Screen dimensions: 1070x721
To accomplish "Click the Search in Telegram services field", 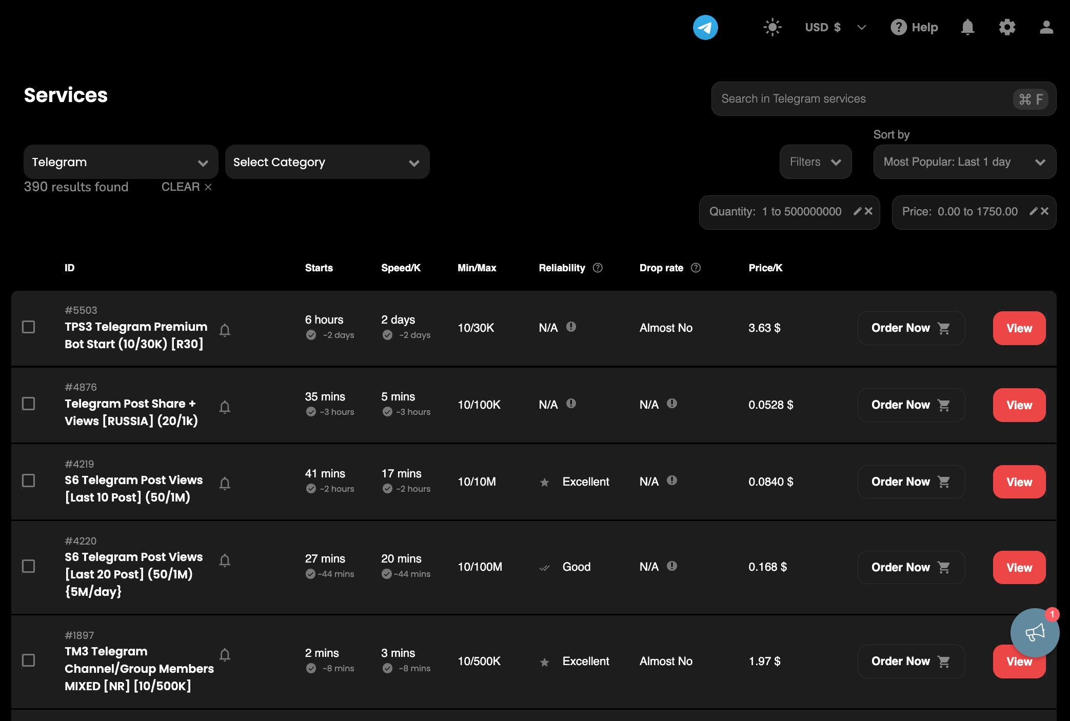I will (883, 98).
